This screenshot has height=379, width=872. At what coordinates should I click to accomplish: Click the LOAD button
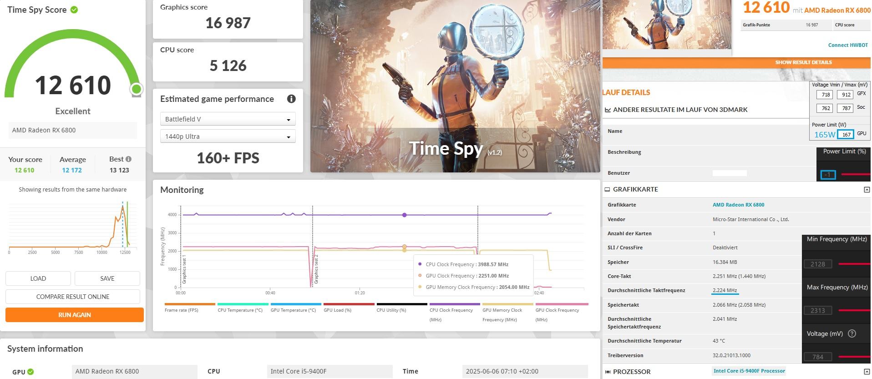[38, 278]
